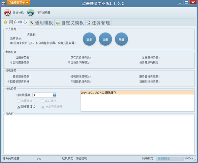This screenshot has width=198, height=163.
Task: Click the 网络状态 progress bar
Action: point(169,158)
